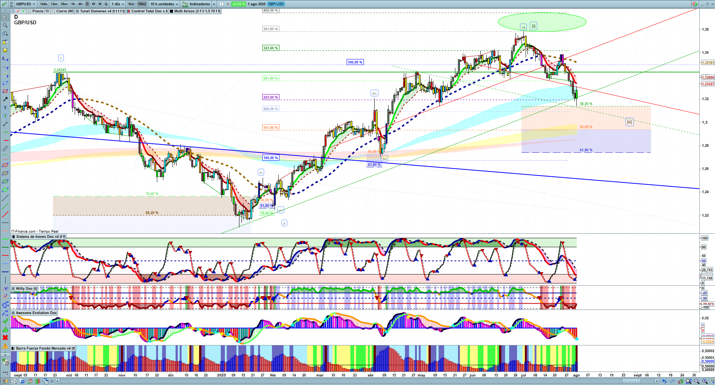Expand the Barra Fuerza Fondo Mercado panel icon

pyautogui.click(x=13, y=348)
